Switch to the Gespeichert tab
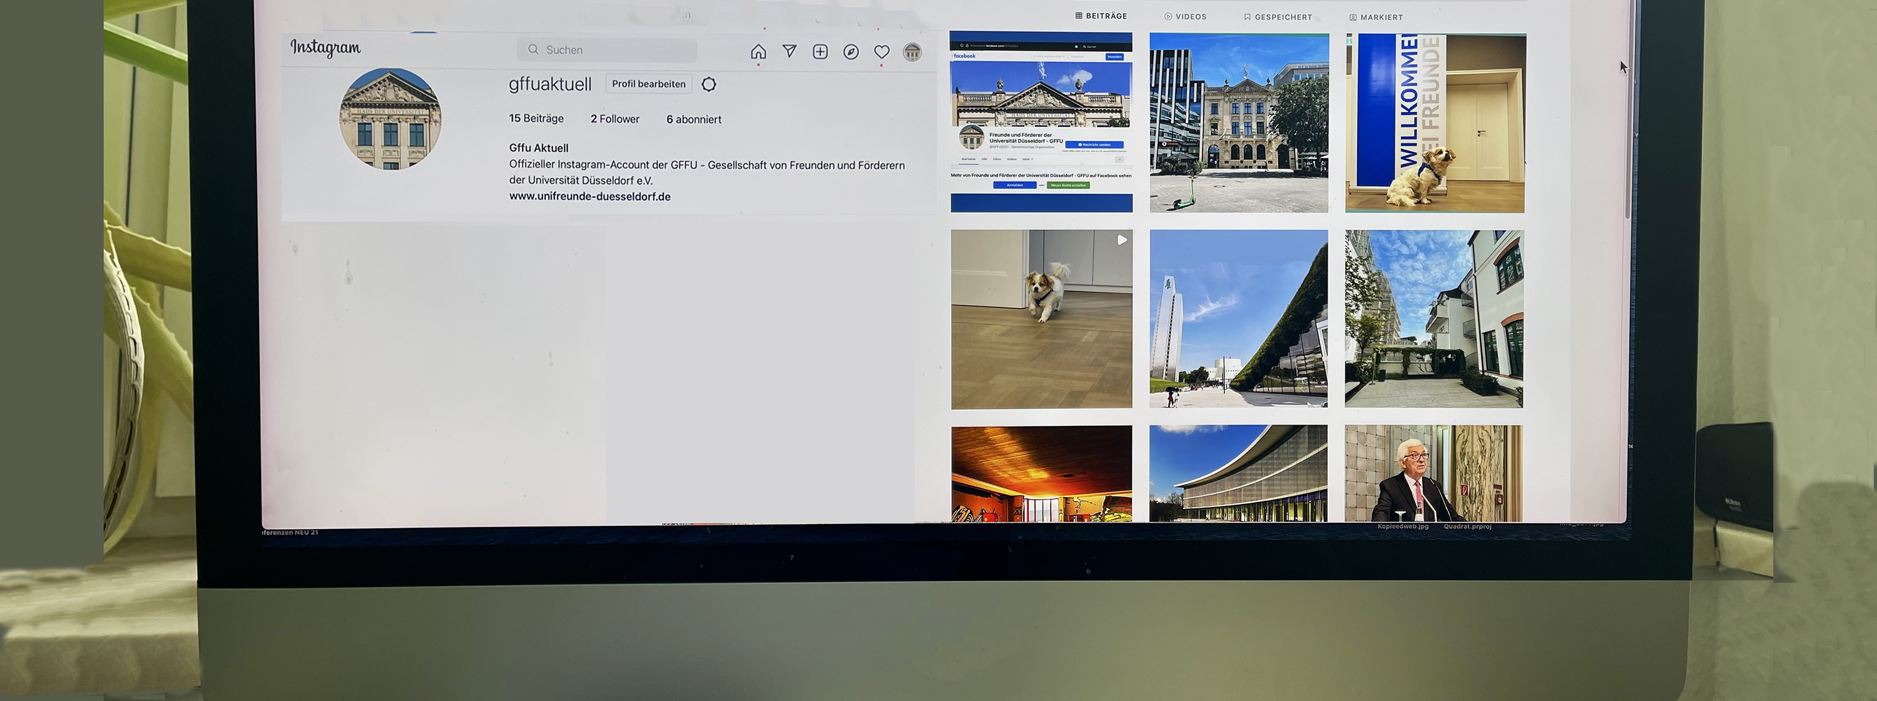This screenshot has width=1877, height=701. [x=1278, y=17]
